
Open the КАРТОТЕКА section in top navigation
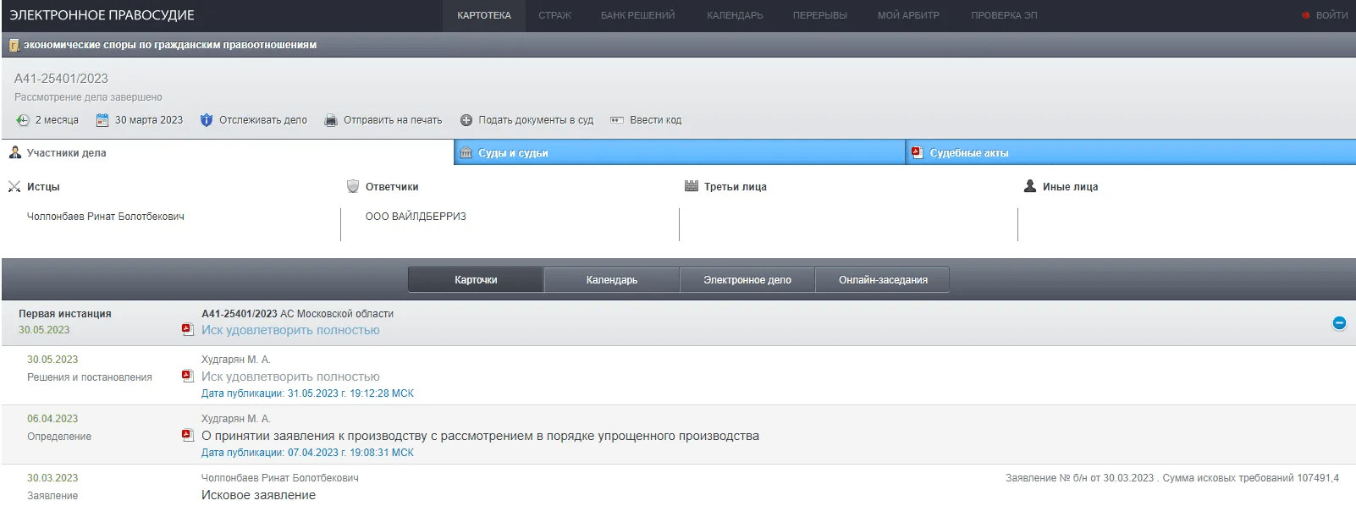[484, 15]
